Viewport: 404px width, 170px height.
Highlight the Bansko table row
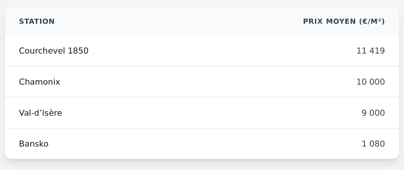pyautogui.click(x=202, y=144)
